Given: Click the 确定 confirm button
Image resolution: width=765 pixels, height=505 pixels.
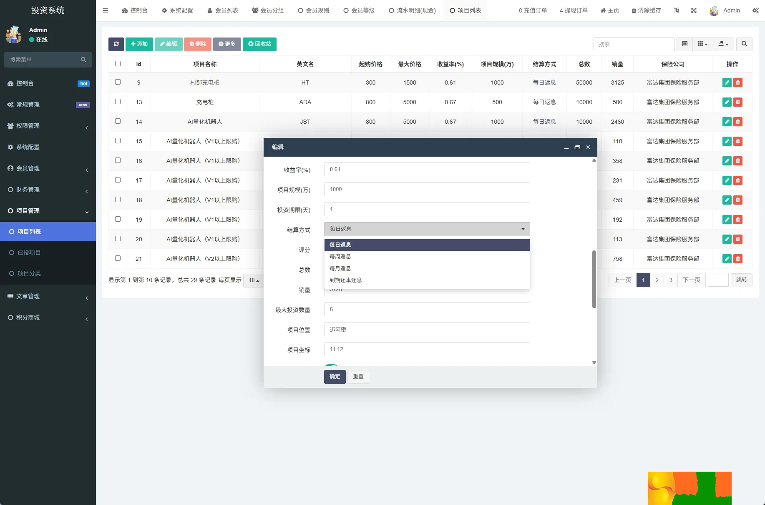Looking at the screenshot, I should click(335, 377).
